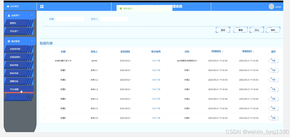The image size is (290, 137).
Task: Click the 模块管理 grid icon
Action: pyautogui.click(x=9, y=41)
